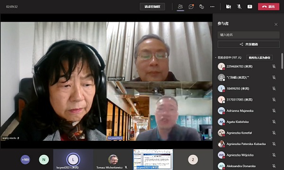
Task: Click the request control button
Action: [152, 7]
